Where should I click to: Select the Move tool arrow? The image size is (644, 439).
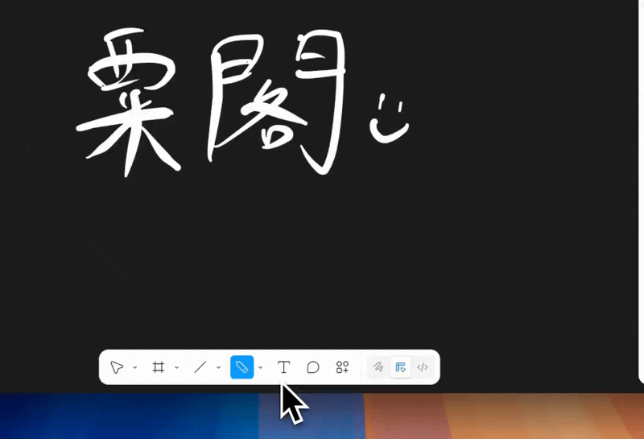pos(117,367)
